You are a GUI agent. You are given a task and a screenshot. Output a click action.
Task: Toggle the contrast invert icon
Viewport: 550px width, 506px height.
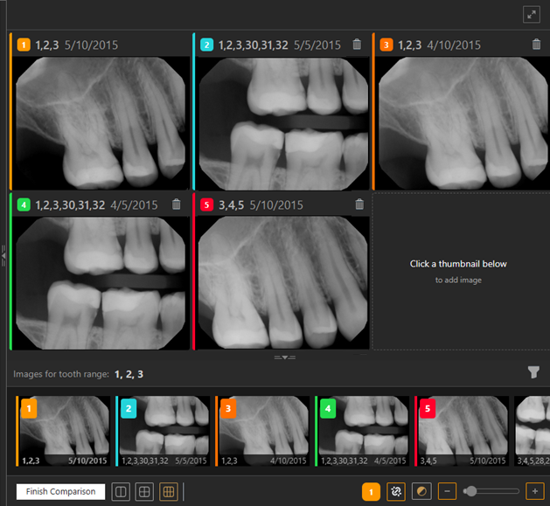(x=421, y=492)
